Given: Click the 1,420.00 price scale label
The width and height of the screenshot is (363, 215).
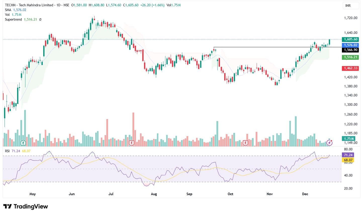Looking at the screenshot, I should point(350,77).
